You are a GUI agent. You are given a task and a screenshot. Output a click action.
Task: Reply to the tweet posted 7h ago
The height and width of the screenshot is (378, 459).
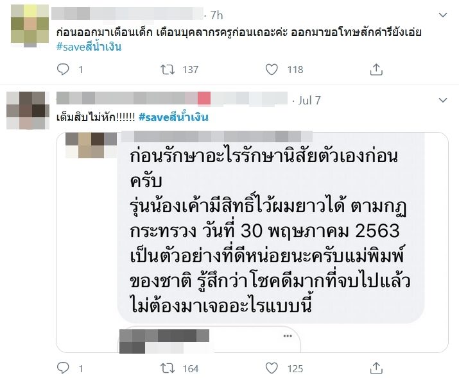63,70
